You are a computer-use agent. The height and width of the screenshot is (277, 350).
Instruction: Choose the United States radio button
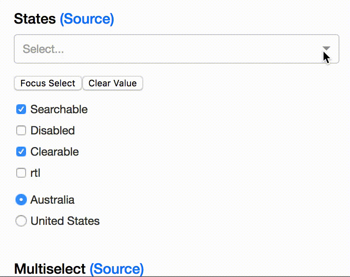pyautogui.click(x=21, y=221)
